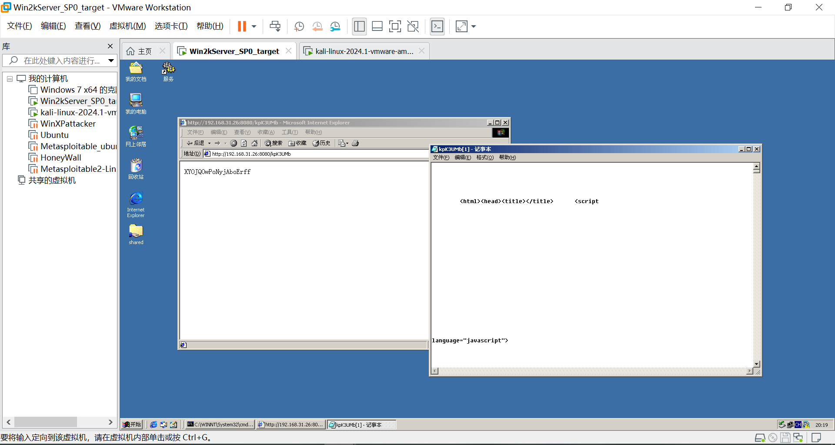The image size is (835, 445).
Task: Open the snapshot manager
Action: [335, 27]
